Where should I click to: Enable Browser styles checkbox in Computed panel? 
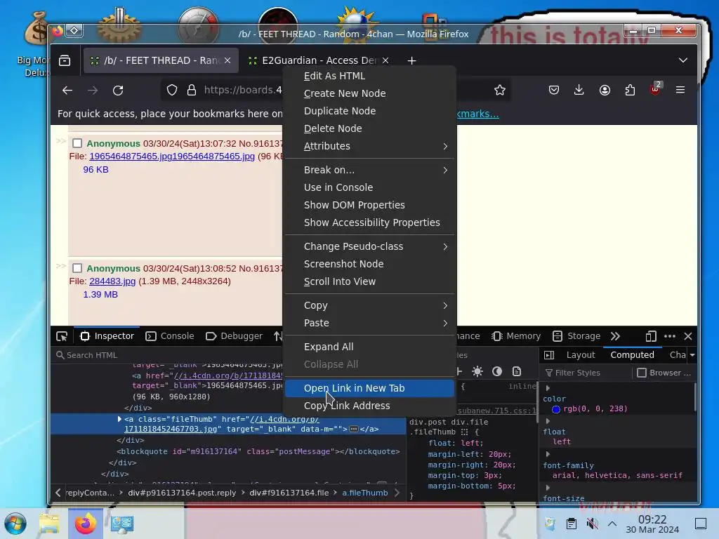(642, 373)
